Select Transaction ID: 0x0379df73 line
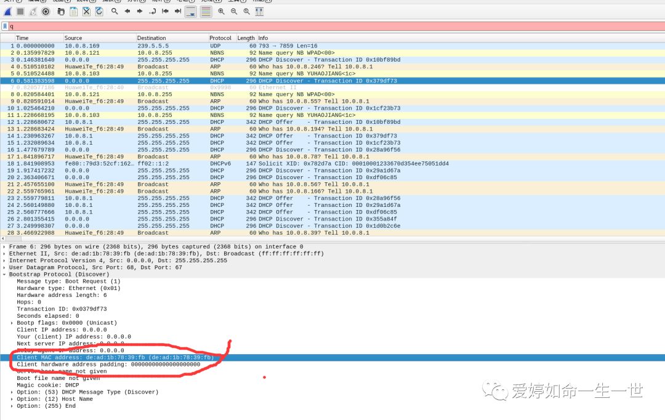Viewport: 665px width, 420px height. pos(62,309)
